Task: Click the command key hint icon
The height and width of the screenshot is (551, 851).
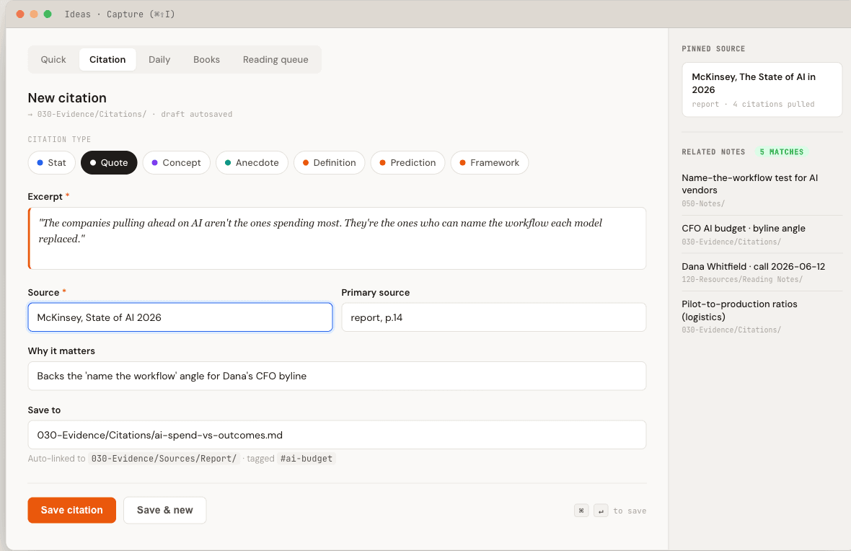Action: pyautogui.click(x=581, y=511)
